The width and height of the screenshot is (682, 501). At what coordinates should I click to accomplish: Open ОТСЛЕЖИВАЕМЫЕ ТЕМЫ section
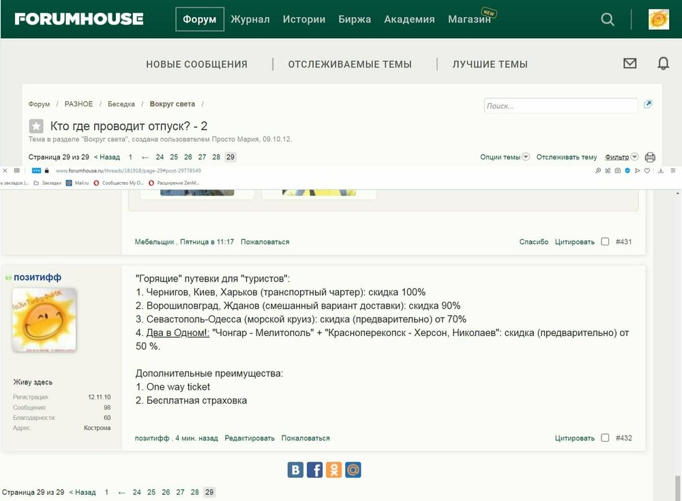coord(350,64)
